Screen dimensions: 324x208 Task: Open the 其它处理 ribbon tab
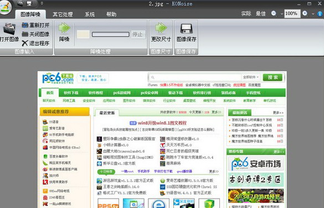[x=63, y=14]
